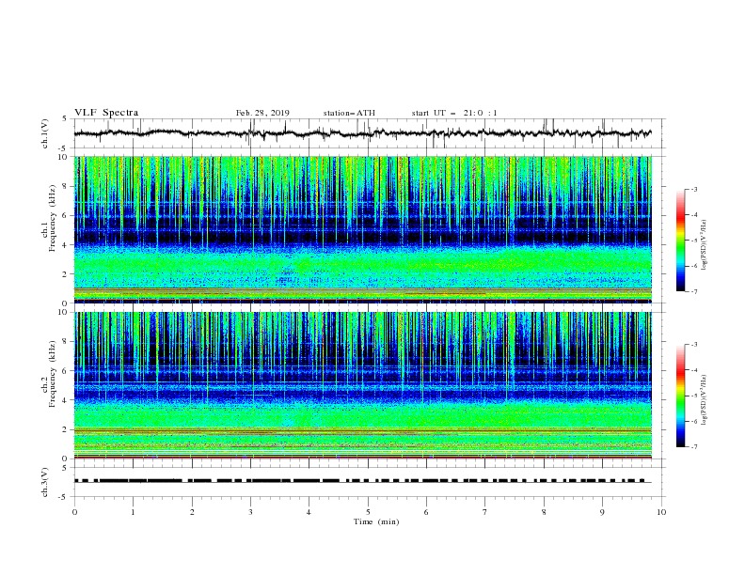Click the time axis tick label '3'
This screenshot has width=745, height=575.
(x=250, y=512)
